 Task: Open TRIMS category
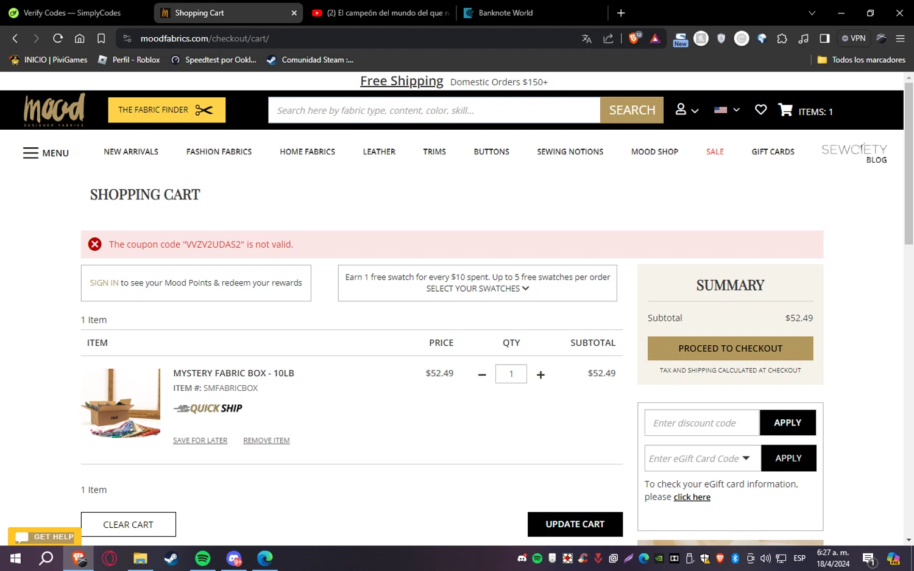tap(434, 152)
